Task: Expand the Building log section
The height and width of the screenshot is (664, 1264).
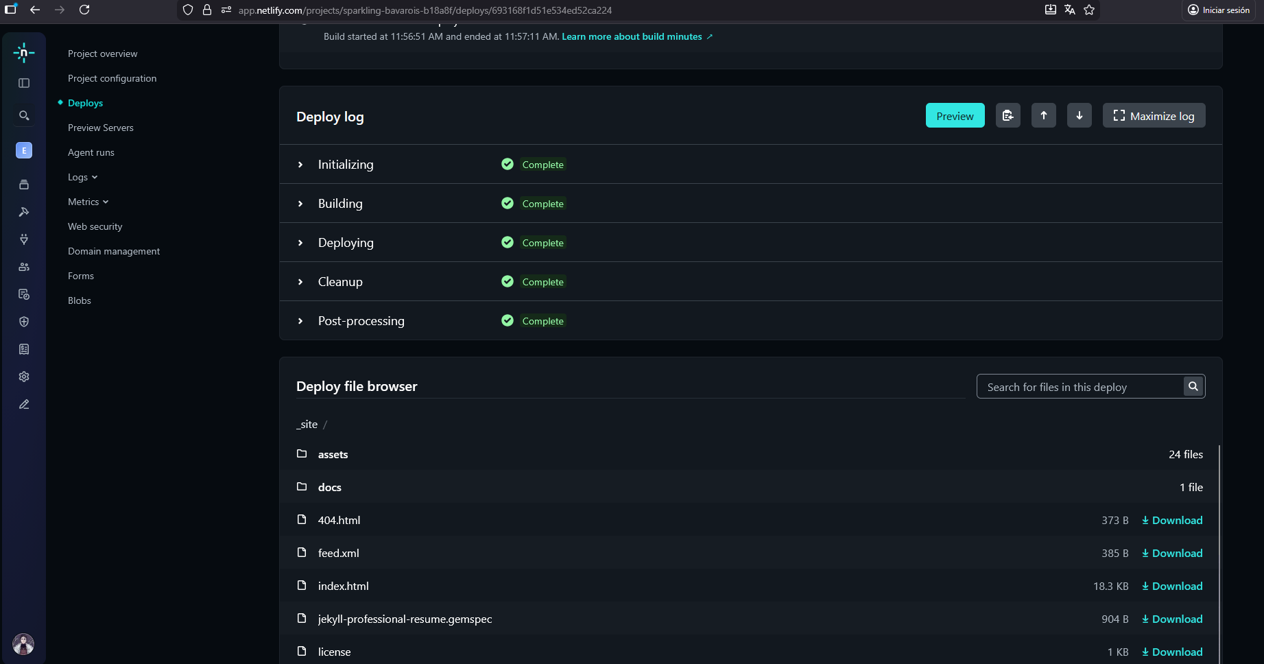Action: (300, 204)
